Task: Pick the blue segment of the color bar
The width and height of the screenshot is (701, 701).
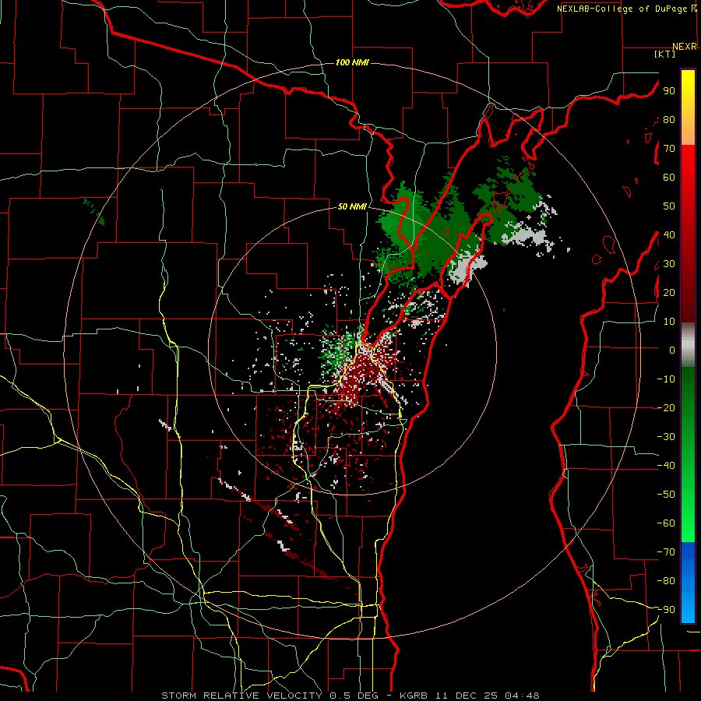Action: click(x=688, y=582)
